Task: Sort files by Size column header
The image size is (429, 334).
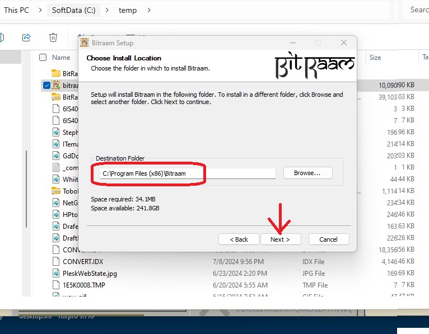Action: point(375,58)
